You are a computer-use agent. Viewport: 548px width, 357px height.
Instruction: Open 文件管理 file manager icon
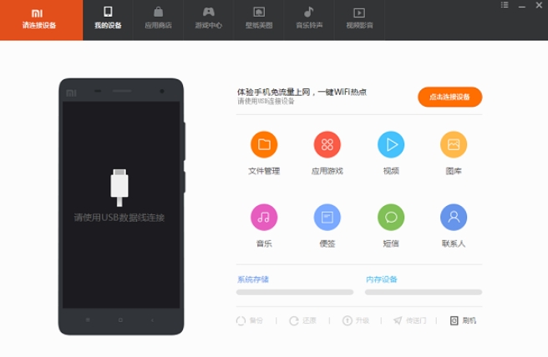[x=264, y=144]
